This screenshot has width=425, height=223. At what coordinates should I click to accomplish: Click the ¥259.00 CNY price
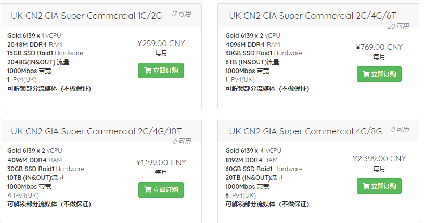[161, 44]
